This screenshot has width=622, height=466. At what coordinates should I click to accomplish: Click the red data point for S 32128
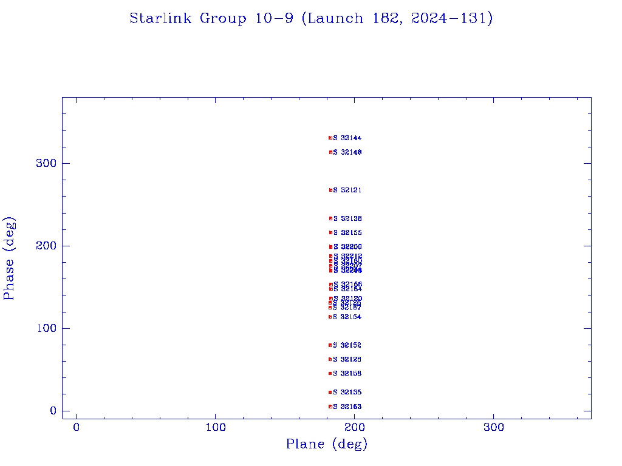330,359
